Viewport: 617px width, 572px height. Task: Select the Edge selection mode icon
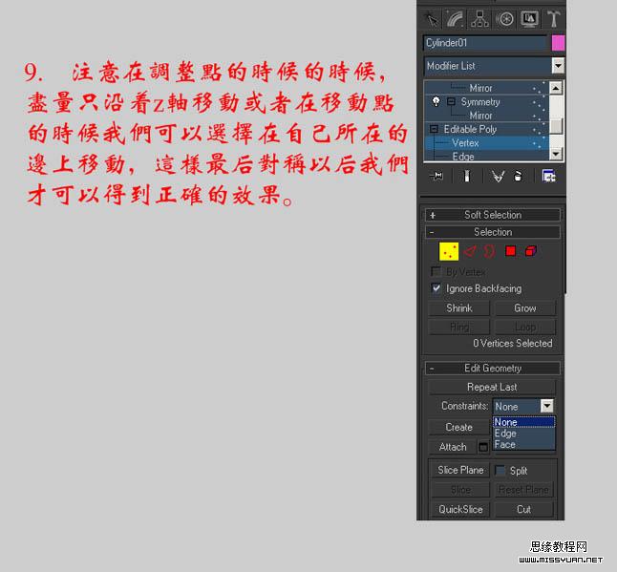coord(470,251)
